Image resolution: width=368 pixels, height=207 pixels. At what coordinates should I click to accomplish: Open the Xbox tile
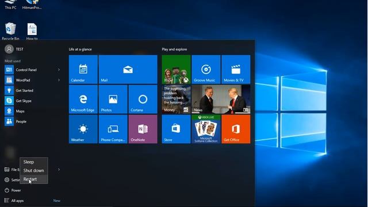[176, 70]
